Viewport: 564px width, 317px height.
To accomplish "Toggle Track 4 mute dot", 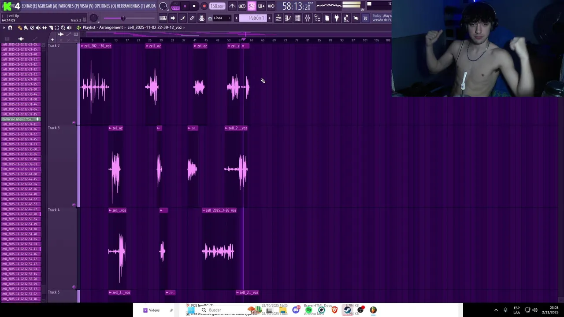I will pyautogui.click(x=74, y=287).
